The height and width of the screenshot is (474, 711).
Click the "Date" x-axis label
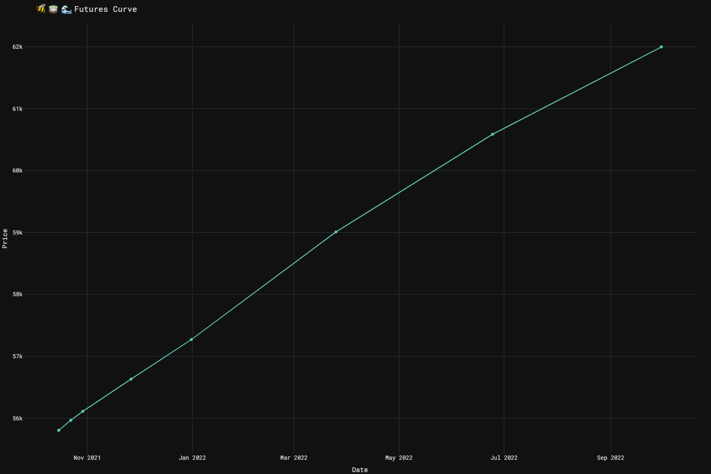(x=360, y=470)
